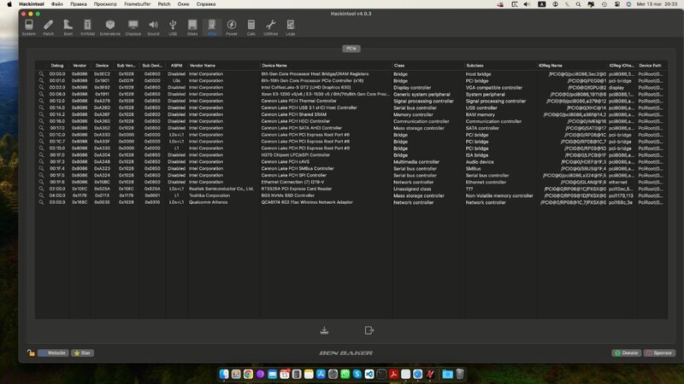
Task: Open the Framebuffer menu in menu bar
Action: coord(133,4)
